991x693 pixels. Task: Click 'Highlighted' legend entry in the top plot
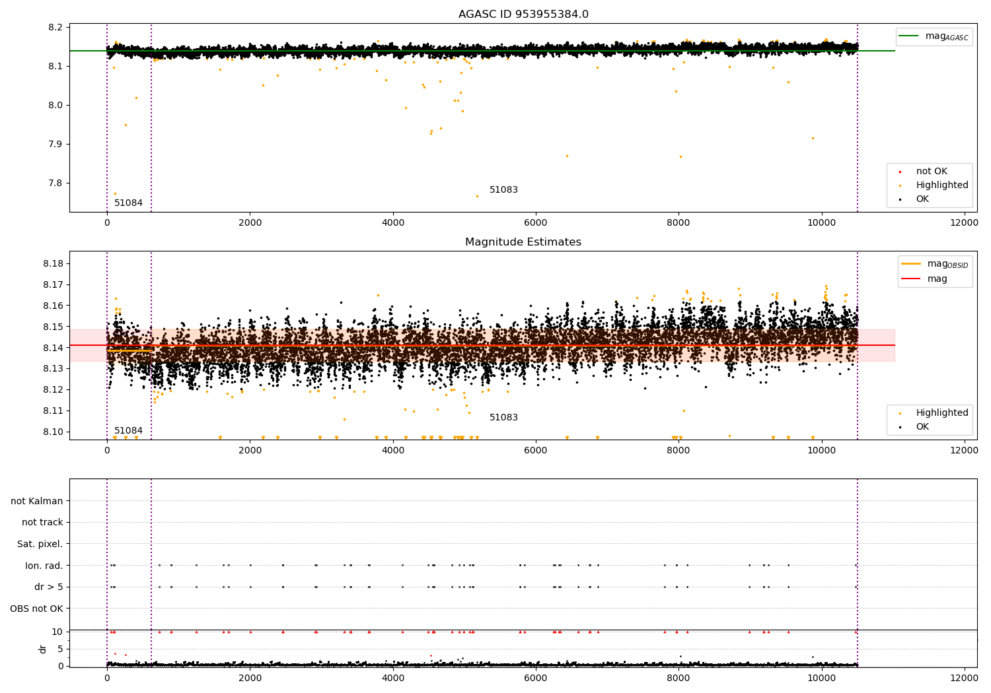(942, 185)
